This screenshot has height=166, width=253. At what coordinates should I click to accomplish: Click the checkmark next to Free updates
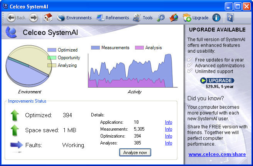click(190, 59)
